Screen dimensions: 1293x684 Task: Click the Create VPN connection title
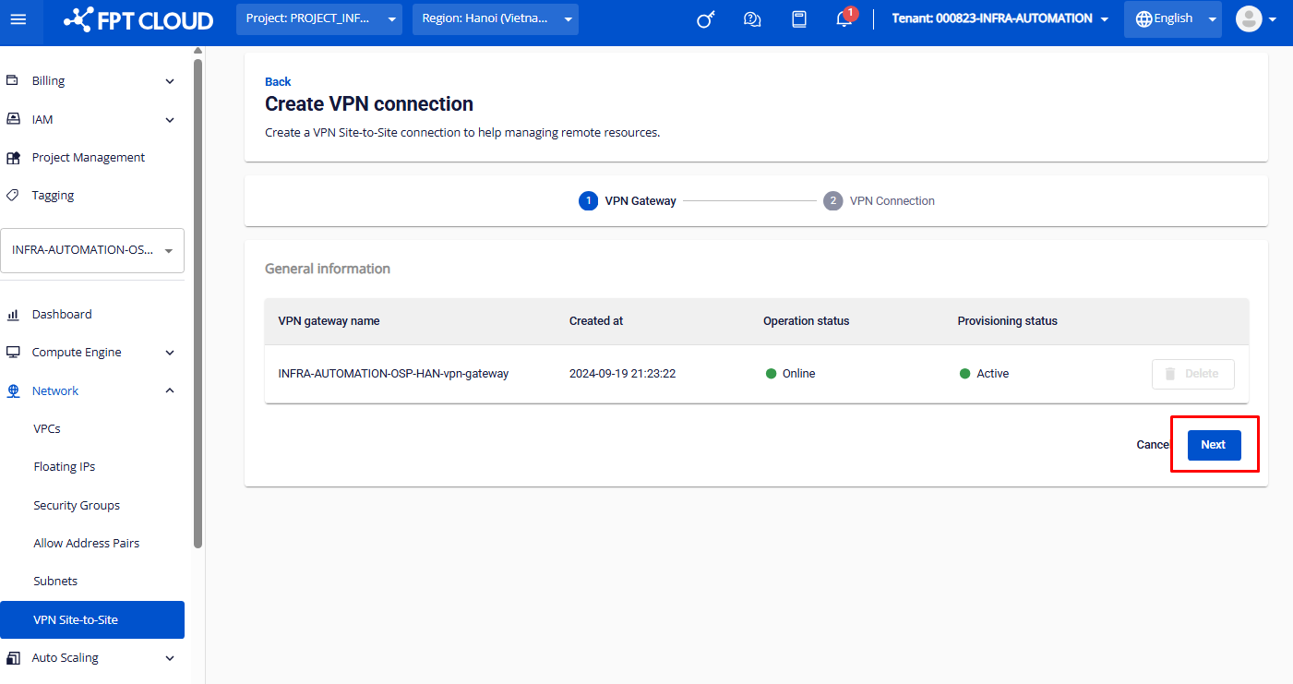[369, 104]
